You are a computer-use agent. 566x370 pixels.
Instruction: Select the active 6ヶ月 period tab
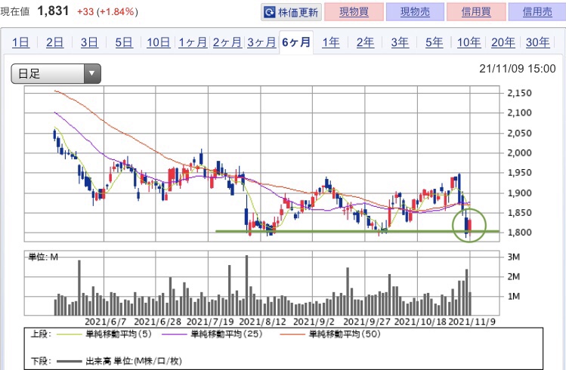click(296, 42)
